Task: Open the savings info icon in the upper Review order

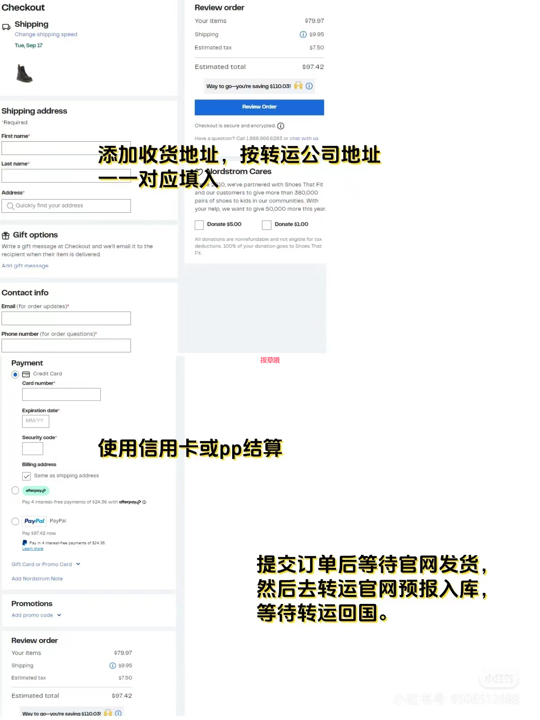Action: coord(309,86)
